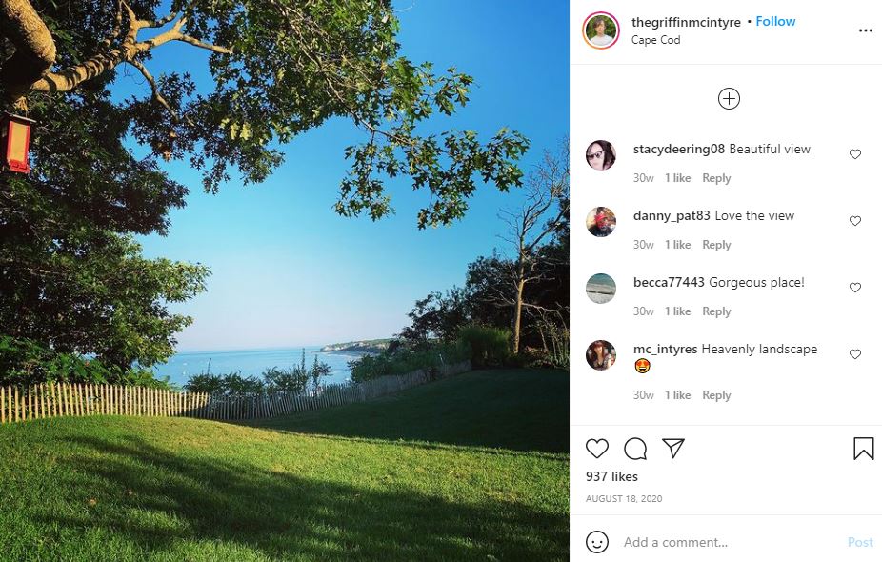Save the post using the bookmark icon
882x562 pixels.
coord(864,449)
